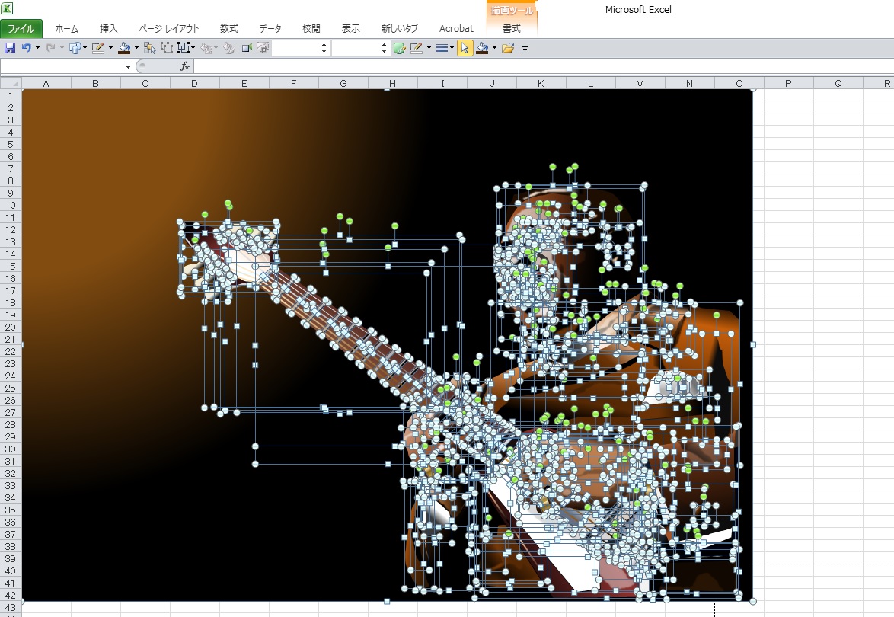Click the shape outline pen icon
The height and width of the screenshot is (617, 894).
pyautogui.click(x=98, y=49)
